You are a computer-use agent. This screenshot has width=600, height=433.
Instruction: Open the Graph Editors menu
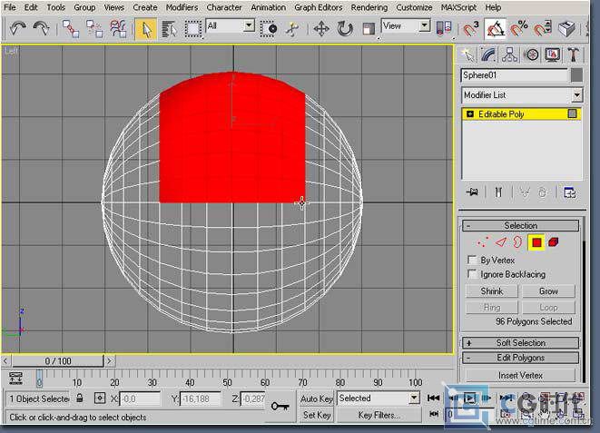click(318, 7)
